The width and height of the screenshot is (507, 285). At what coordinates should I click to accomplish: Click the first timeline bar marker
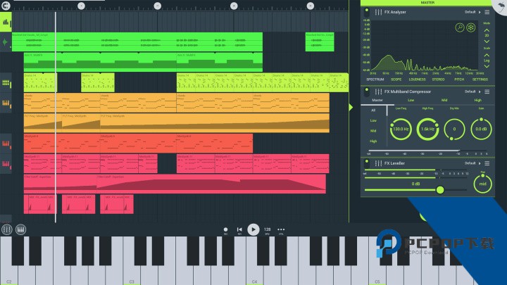tap(81, 6)
